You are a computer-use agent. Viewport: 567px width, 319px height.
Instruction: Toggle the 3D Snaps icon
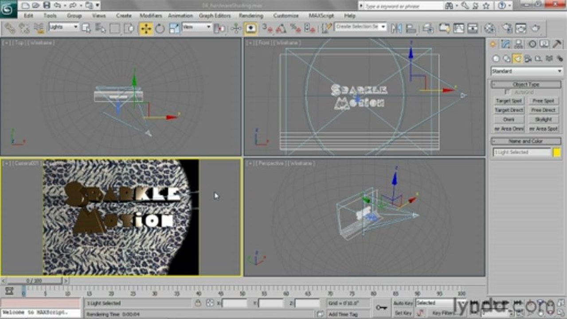(267, 28)
